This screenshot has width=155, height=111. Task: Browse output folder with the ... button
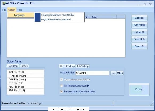[113, 73]
